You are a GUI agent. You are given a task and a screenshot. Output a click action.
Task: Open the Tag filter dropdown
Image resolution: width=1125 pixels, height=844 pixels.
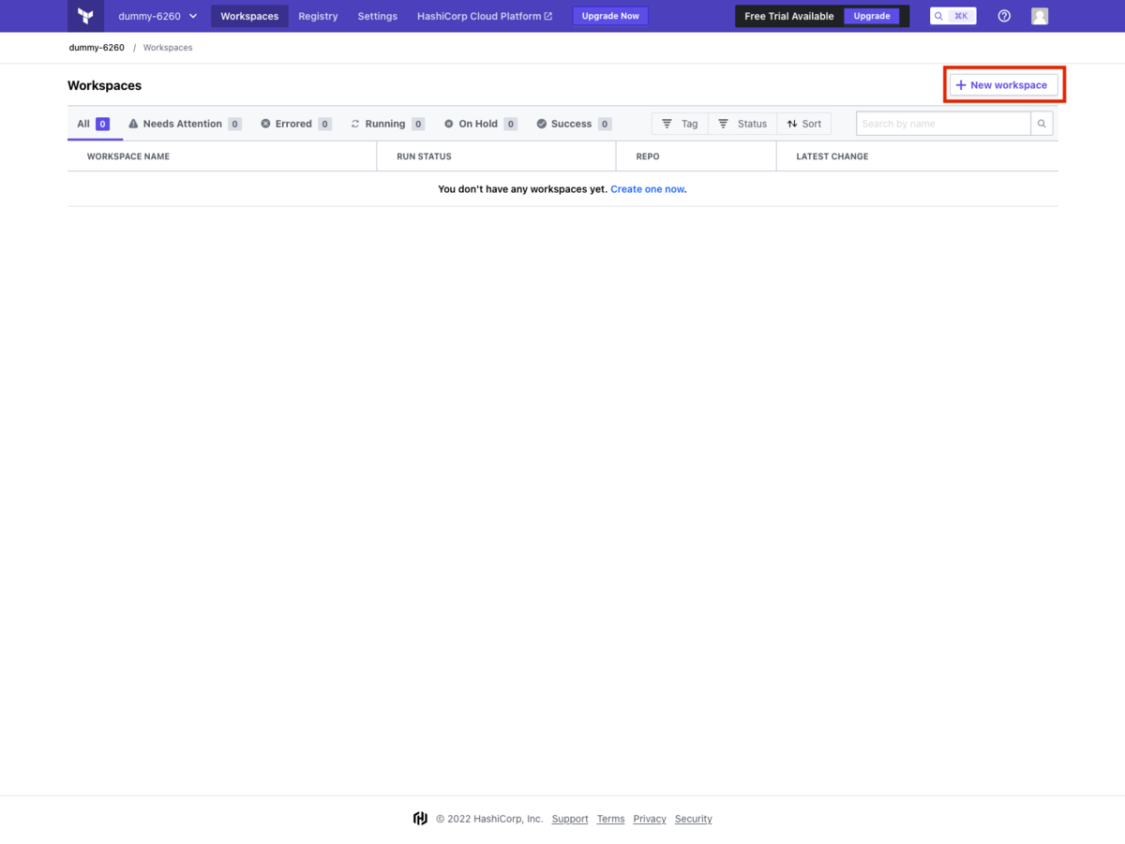[x=680, y=124]
